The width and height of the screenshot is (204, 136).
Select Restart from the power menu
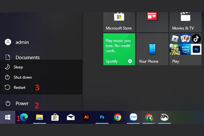tap(19, 88)
